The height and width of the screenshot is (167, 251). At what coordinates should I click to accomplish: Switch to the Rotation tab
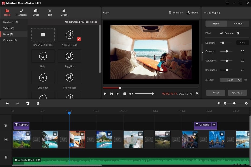[237, 23]
